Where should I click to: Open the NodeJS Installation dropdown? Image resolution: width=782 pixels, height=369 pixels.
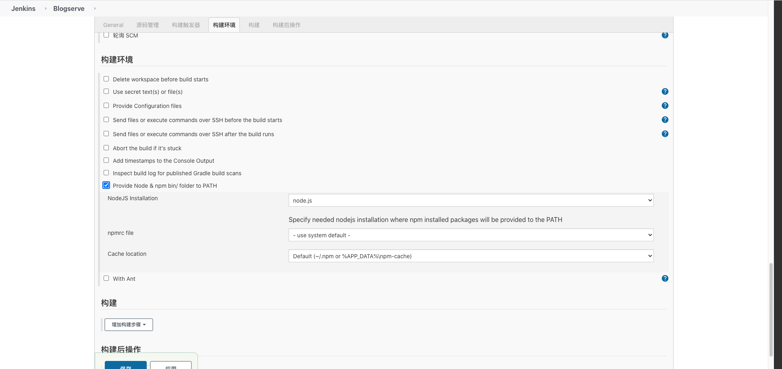pyautogui.click(x=471, y=200)
